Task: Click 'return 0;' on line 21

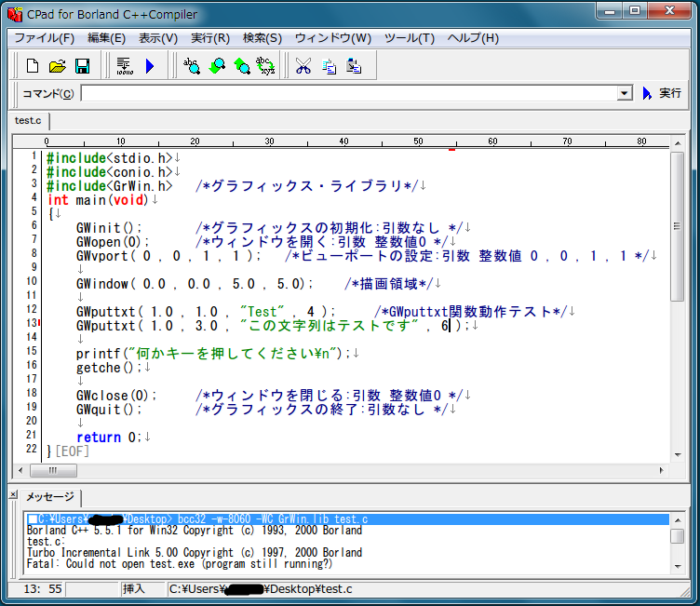Action: (x=109, y=438)
